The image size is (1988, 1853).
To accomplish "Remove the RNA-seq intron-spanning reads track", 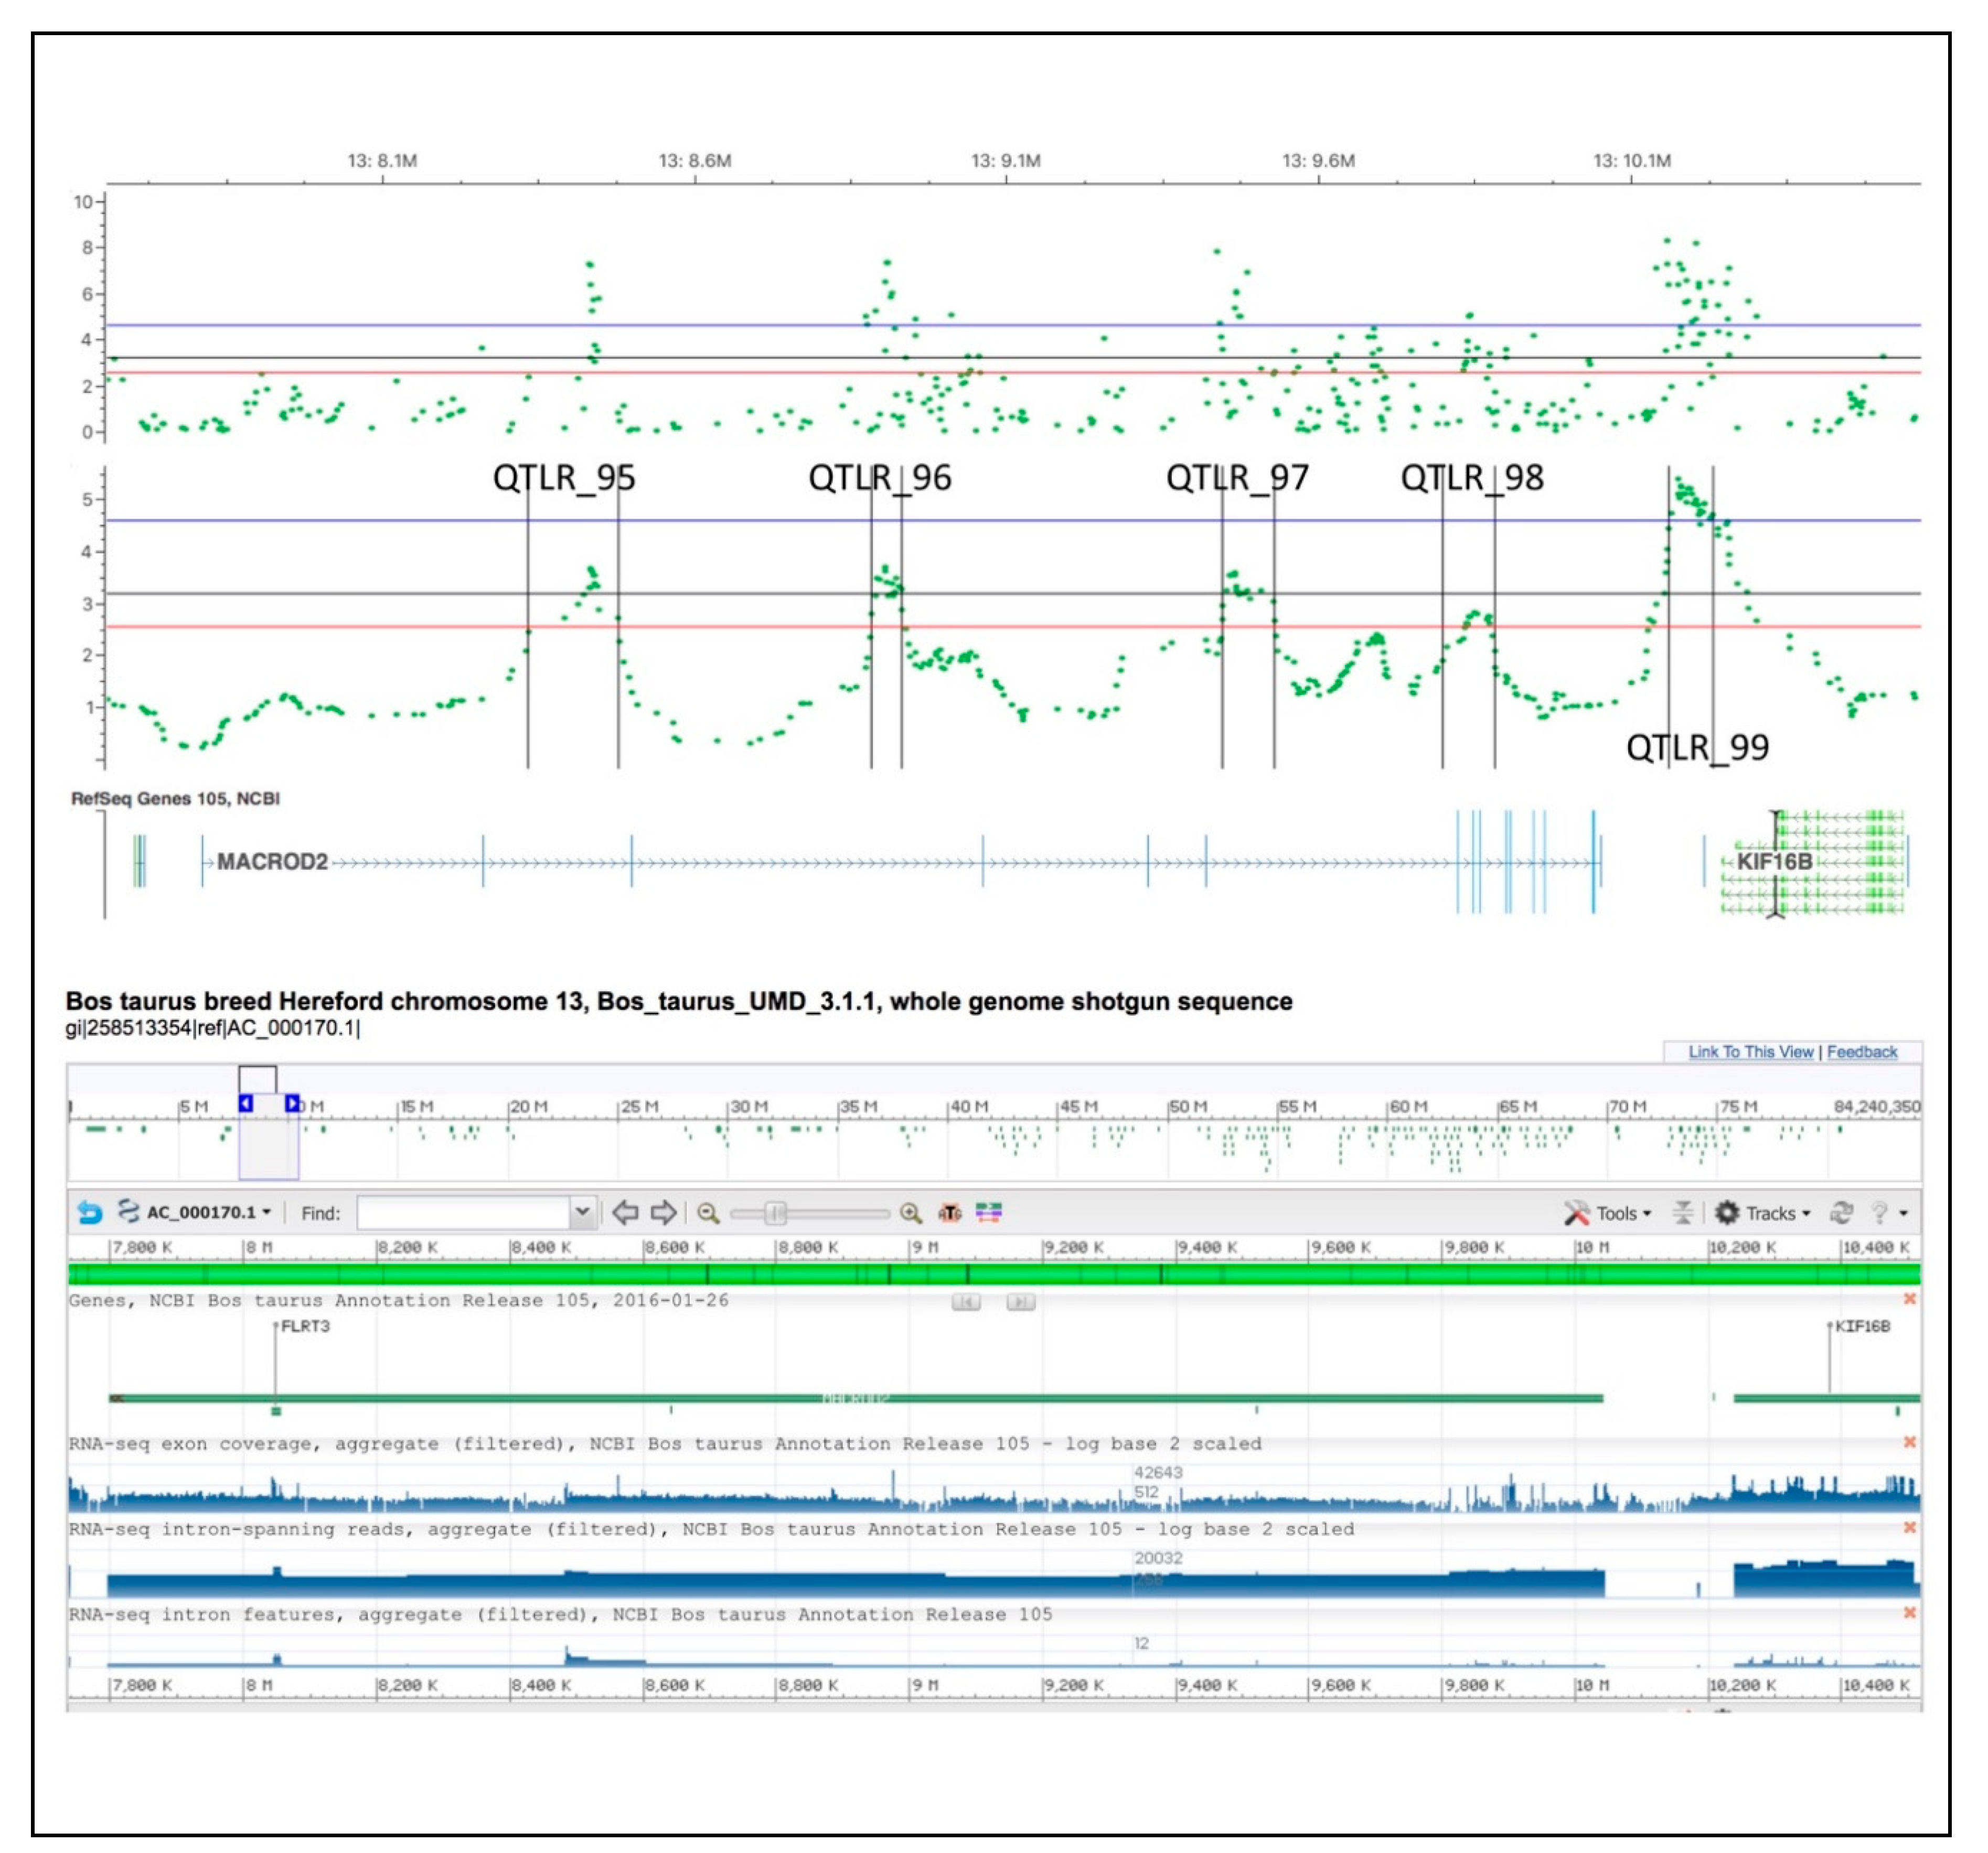I will (1909, 1527).
